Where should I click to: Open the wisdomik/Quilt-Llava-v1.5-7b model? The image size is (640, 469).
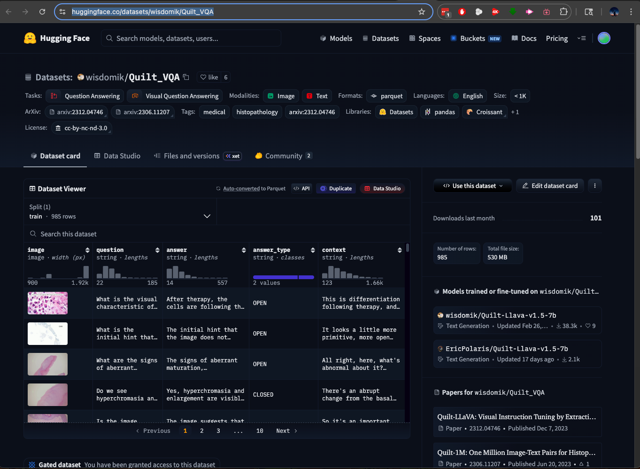pyautogui.click(x=517, y=320)
